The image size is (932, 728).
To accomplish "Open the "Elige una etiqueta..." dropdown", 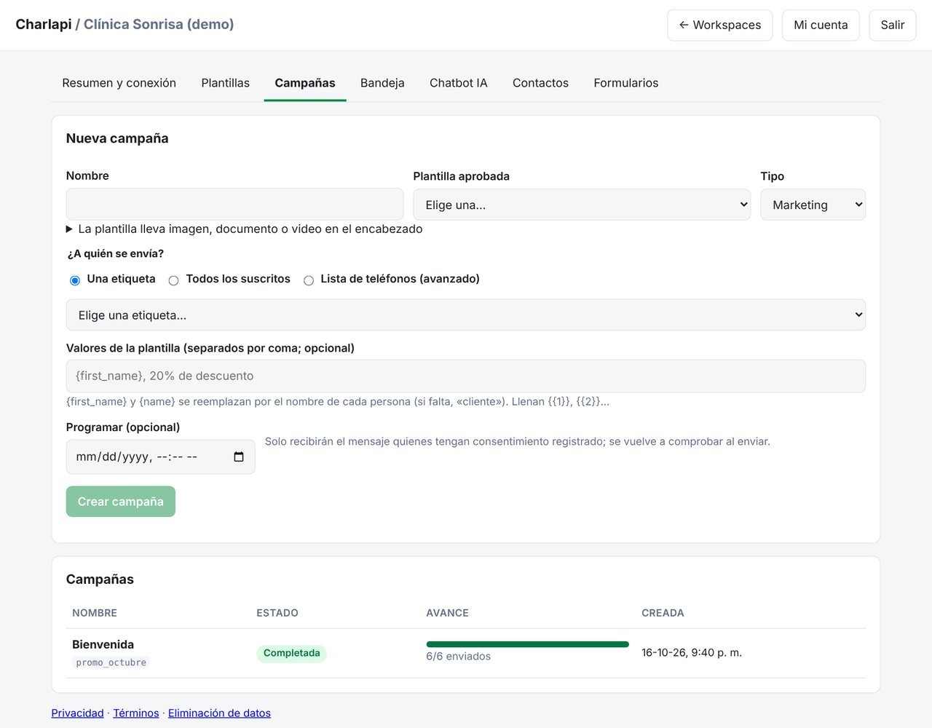I will pos(466,314).
